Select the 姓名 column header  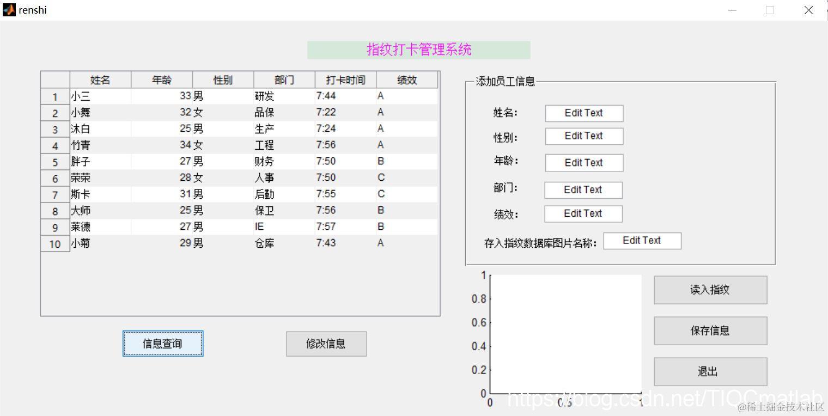(100, 79)
